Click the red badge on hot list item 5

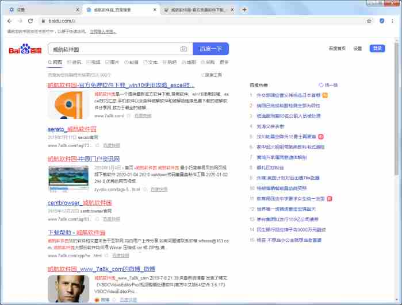[x=321, y=137]
